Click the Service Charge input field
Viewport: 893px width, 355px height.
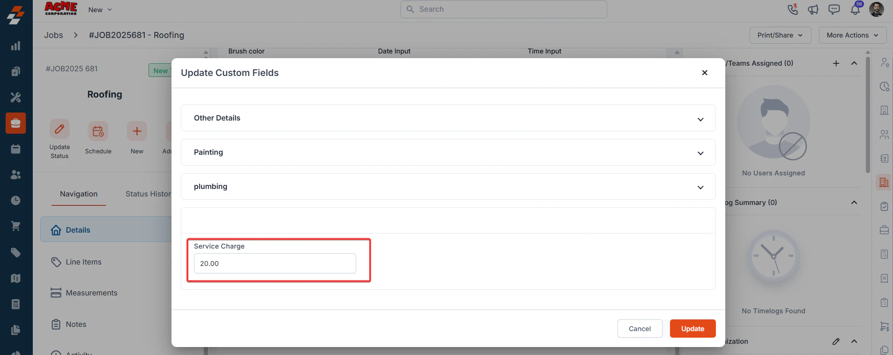click(275, 264)
